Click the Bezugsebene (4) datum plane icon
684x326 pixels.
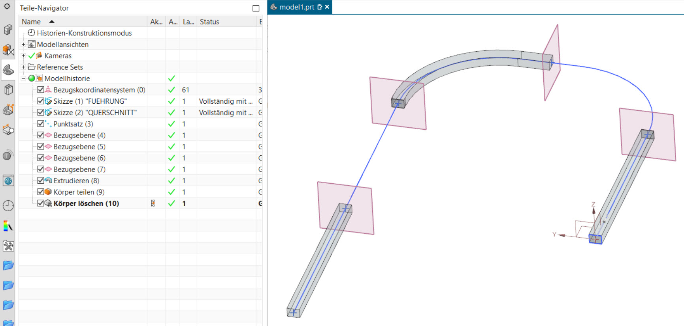point(49,135)
